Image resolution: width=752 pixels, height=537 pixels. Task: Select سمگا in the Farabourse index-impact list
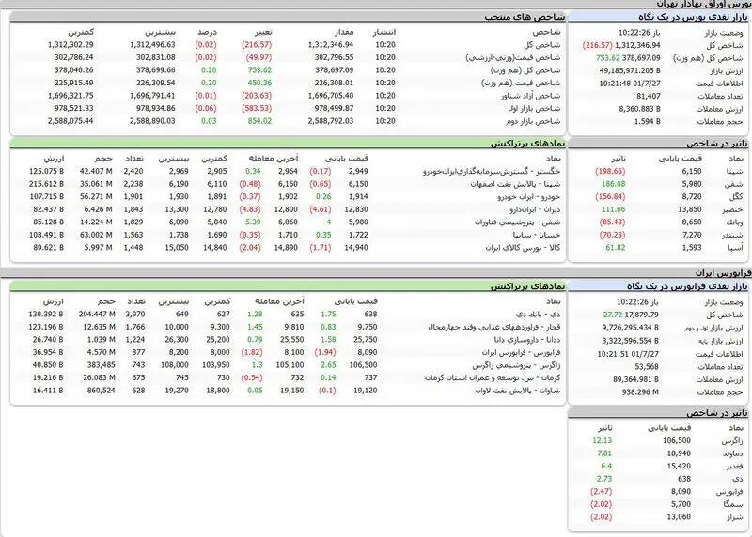click(x=734, y=504)
